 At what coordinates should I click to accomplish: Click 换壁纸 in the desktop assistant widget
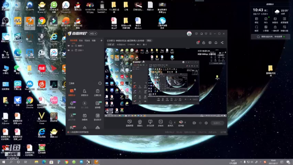275,20
